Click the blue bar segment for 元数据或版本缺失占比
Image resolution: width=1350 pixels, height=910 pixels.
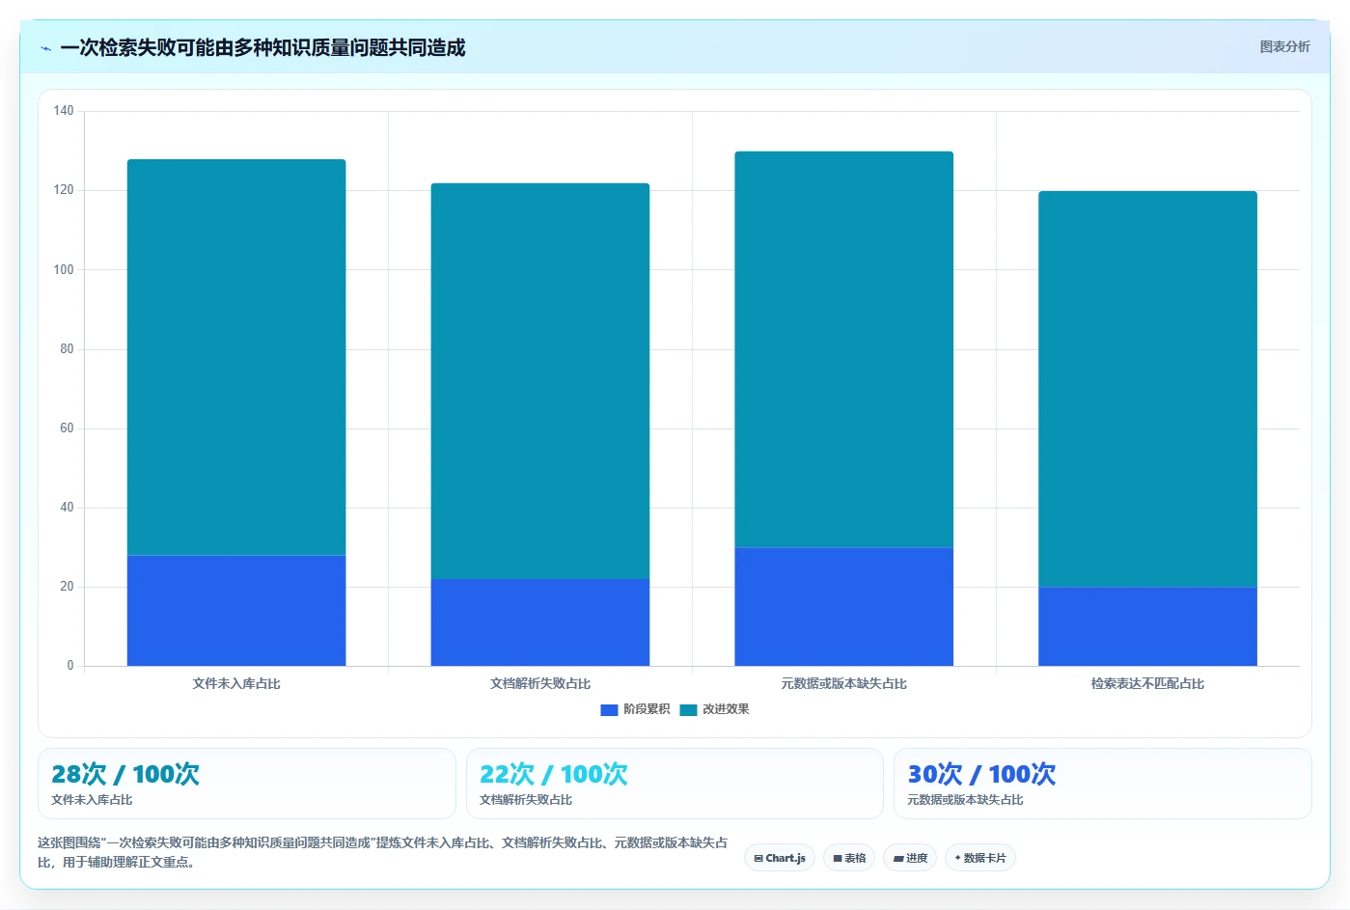844,607
